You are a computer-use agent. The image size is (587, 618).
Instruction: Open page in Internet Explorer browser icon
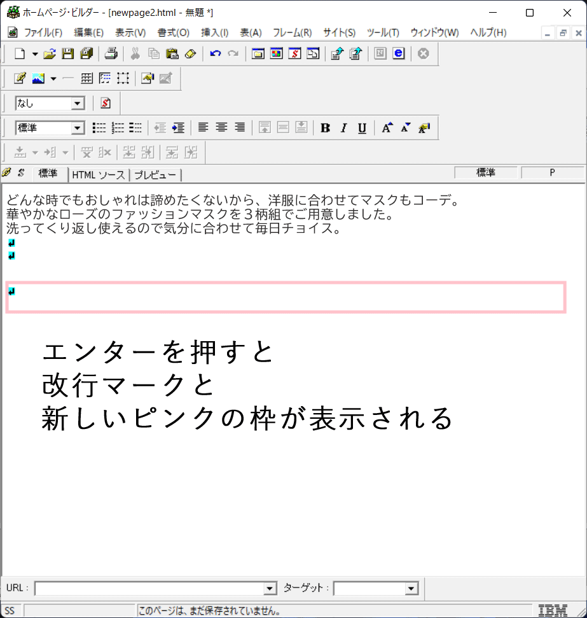(x=399, y=54)
